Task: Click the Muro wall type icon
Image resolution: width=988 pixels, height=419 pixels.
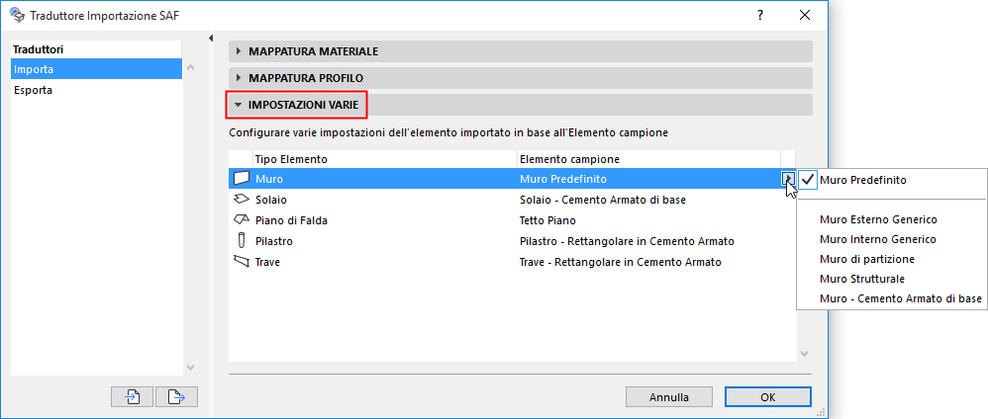Action: pos(240,179)
